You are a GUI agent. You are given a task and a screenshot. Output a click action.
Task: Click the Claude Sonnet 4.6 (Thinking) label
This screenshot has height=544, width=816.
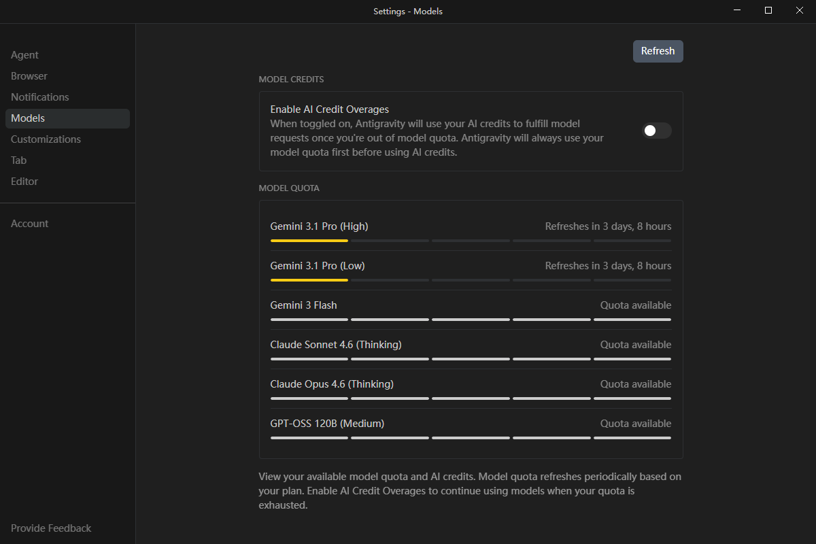pyautogui.click(x=336, y=345)
